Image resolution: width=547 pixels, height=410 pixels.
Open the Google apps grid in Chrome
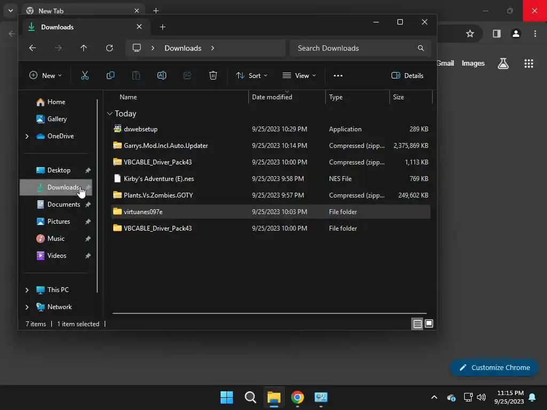click(x=529, y=64)
